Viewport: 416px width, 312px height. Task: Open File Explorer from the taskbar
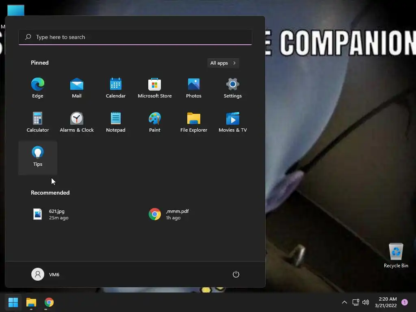pos(31,302)
